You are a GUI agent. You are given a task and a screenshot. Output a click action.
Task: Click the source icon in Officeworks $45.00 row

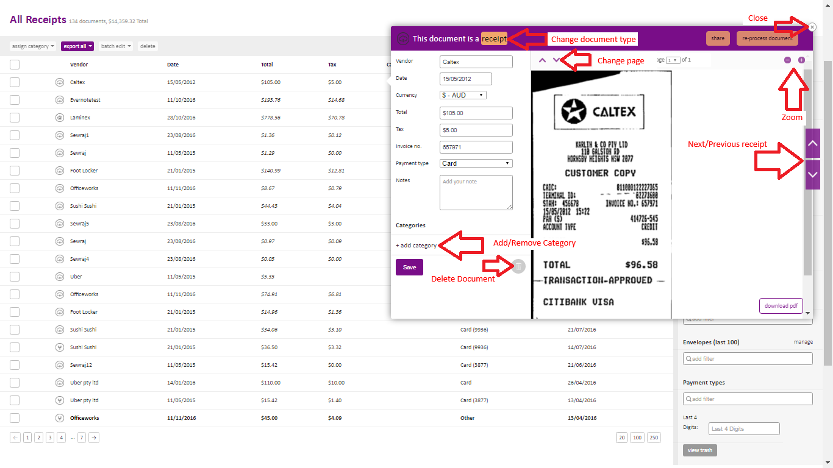(60, 418)
